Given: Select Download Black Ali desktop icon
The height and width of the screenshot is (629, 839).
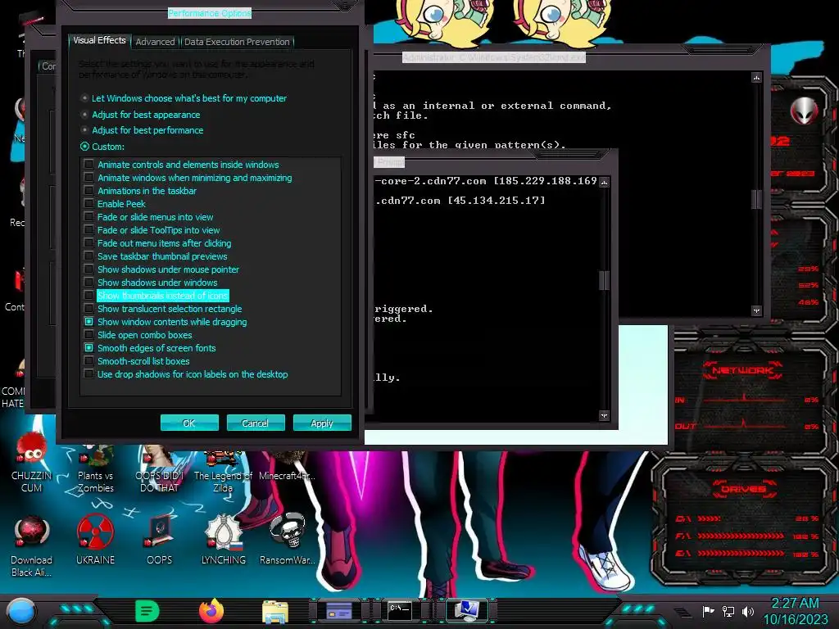Looking at the screenshot, I should coord(32,545).
